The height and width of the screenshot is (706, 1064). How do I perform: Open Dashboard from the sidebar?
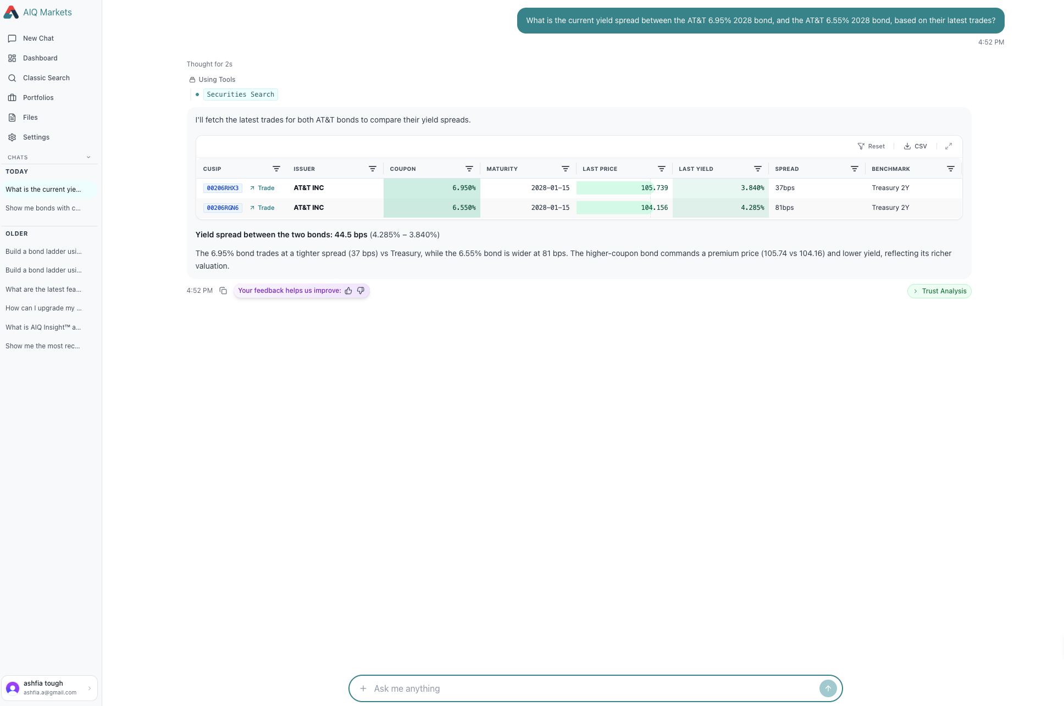(x=40, y=58)
